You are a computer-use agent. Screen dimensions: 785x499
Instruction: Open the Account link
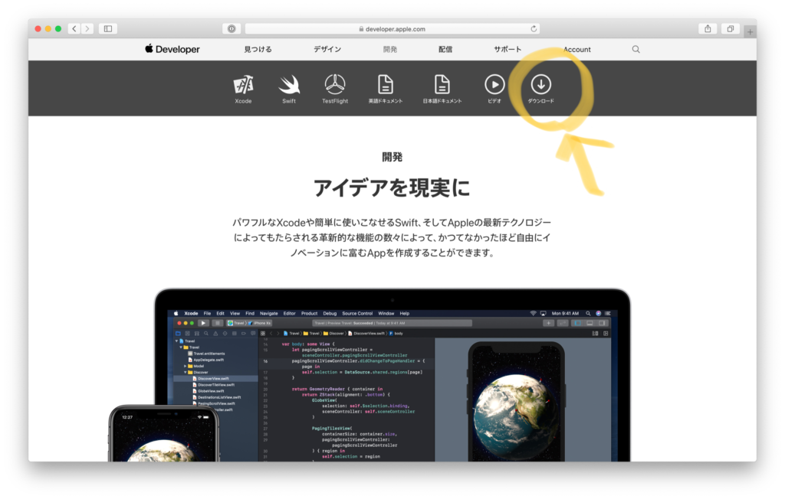click(576, 49)
